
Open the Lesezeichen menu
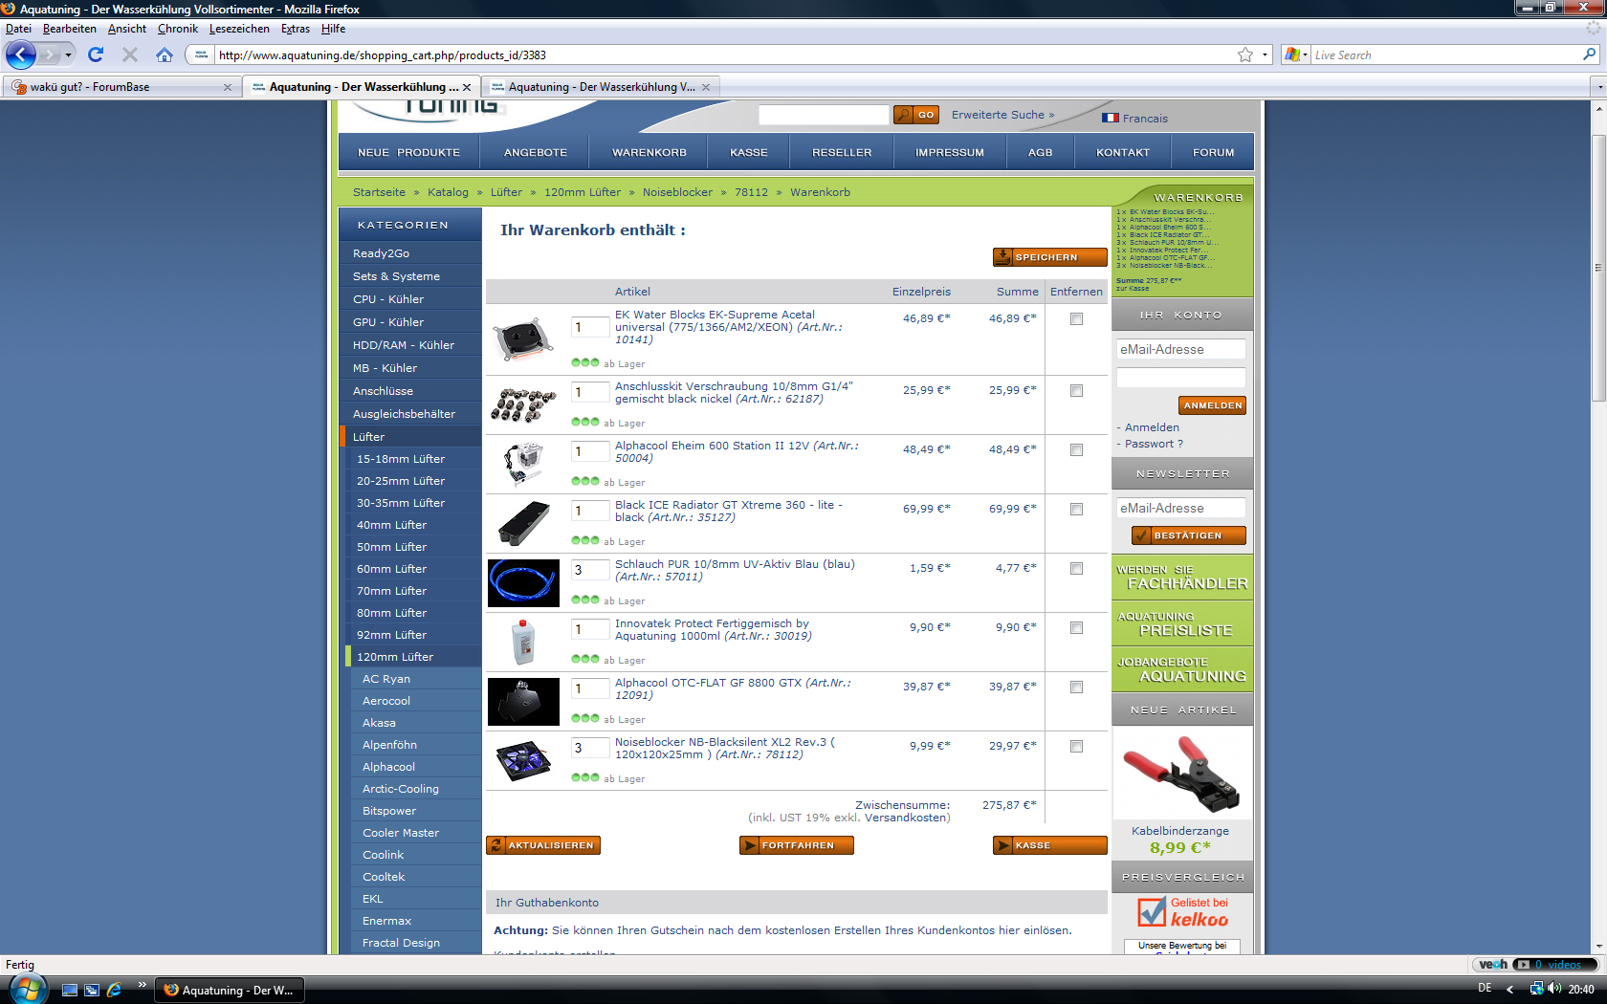239,29
